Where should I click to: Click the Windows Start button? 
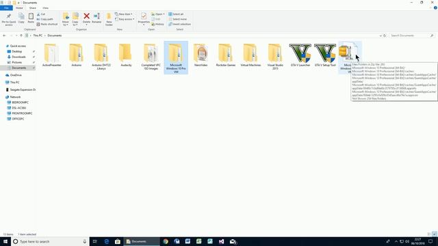pos(5,241)
